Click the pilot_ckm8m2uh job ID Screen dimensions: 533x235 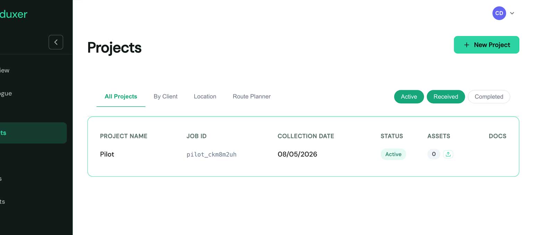[x=212, y=155]
